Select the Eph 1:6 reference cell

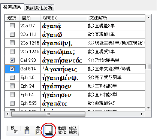(x=30, y=77)
